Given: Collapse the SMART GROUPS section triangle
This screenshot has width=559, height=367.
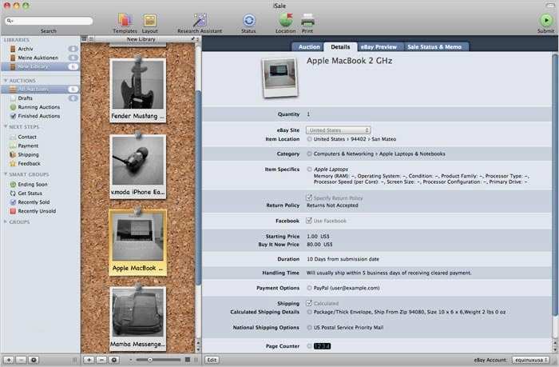Looking at the screenshot, I should (x=6, y=174).
